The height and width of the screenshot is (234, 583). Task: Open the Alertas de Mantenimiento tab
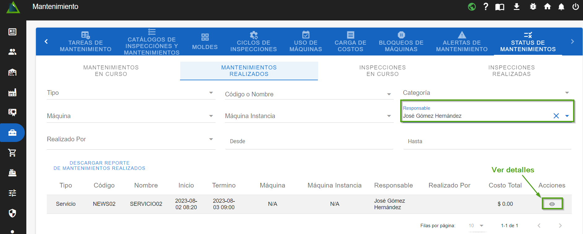click(462, 42)
